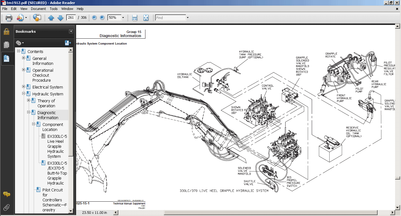Go to next page using down arrow

pos(60,18)
